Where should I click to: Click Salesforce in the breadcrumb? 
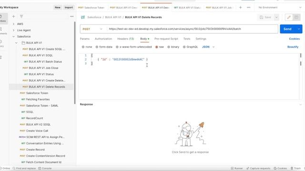pos(94,17)
